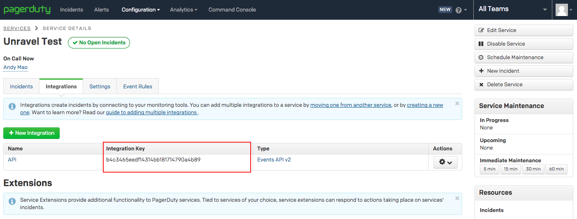Click the Integration Key column header
This screenshot has width=577, height=219.
126,148
